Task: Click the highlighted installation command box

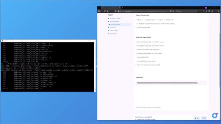Action: click(171, 83)
